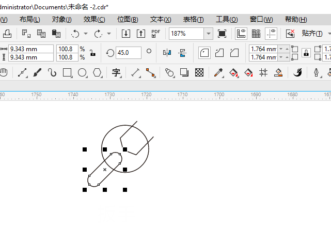Toggle the Edit corners together lock
The width and height of the screenshot is (331, 226).
point(306,53)
